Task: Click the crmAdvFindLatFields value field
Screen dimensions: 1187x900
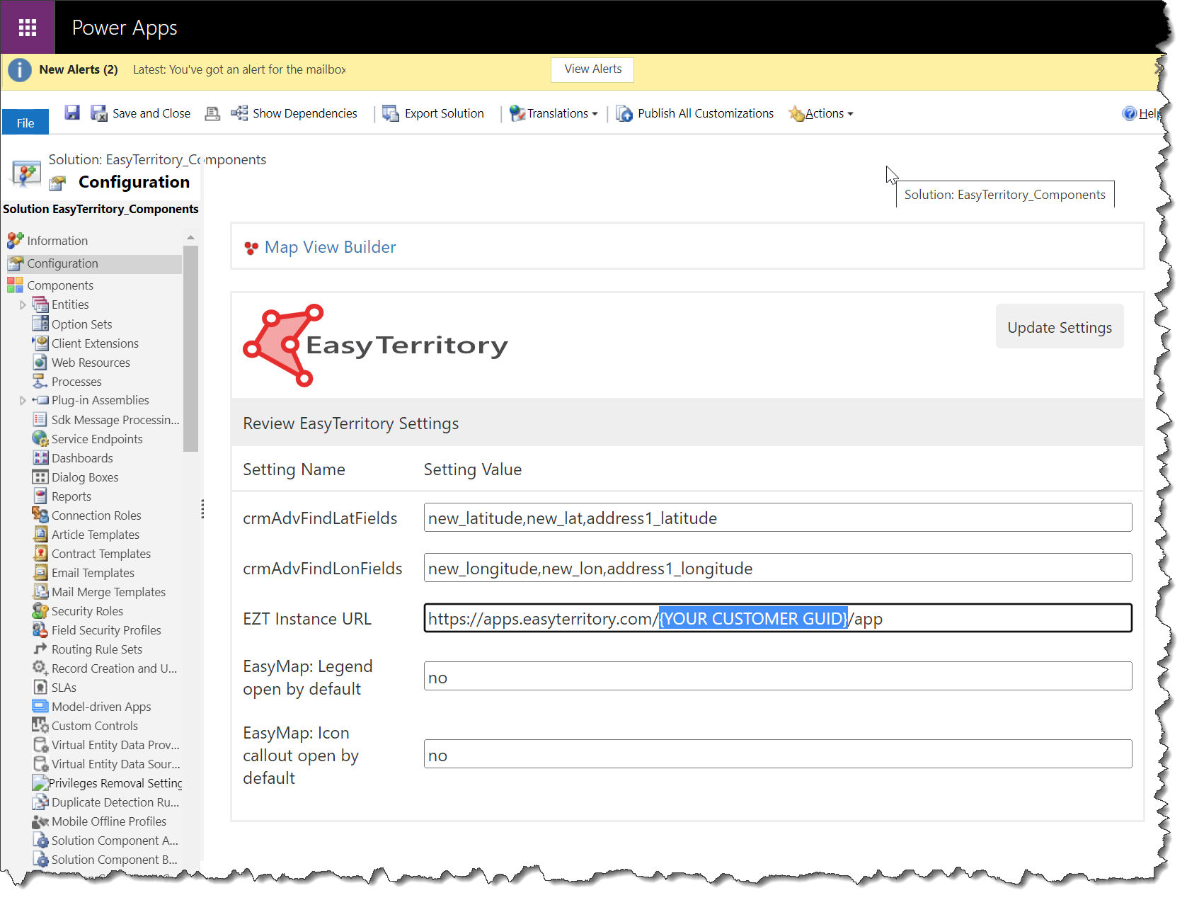Action: point(776,518)
